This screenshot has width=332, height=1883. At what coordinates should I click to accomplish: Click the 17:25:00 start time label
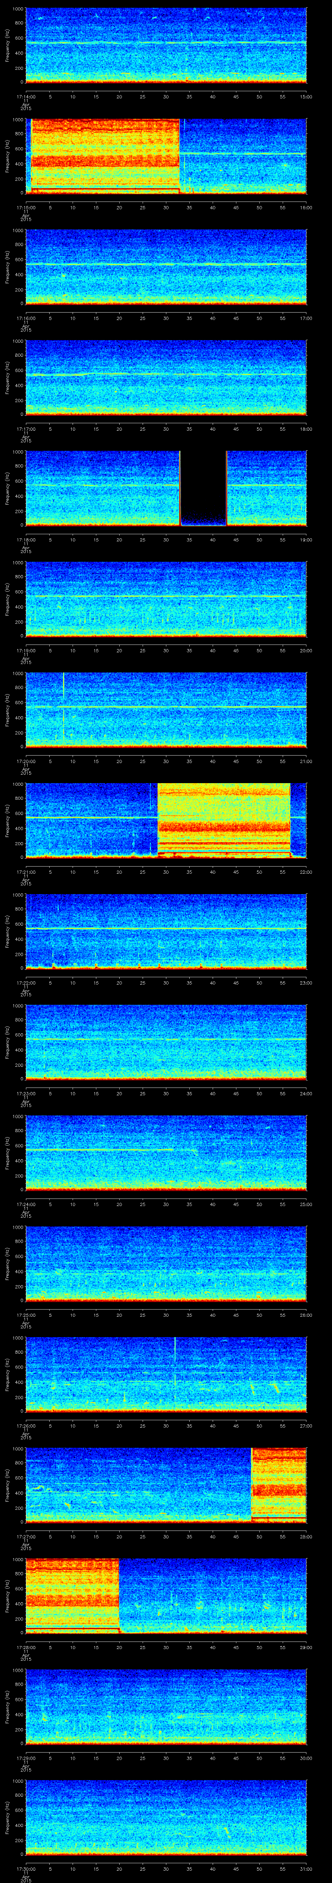coord(26,1315)
